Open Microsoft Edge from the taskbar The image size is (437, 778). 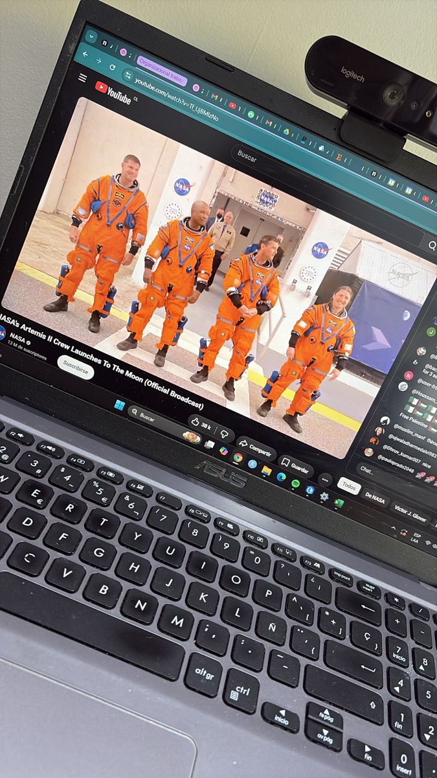click(281, 477)
